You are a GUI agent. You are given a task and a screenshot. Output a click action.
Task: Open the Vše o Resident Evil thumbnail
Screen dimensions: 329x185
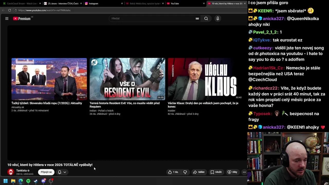[127, 79]
